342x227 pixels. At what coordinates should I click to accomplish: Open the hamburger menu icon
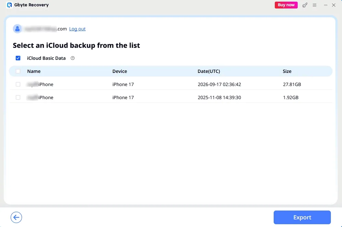[x=314, y=5]
